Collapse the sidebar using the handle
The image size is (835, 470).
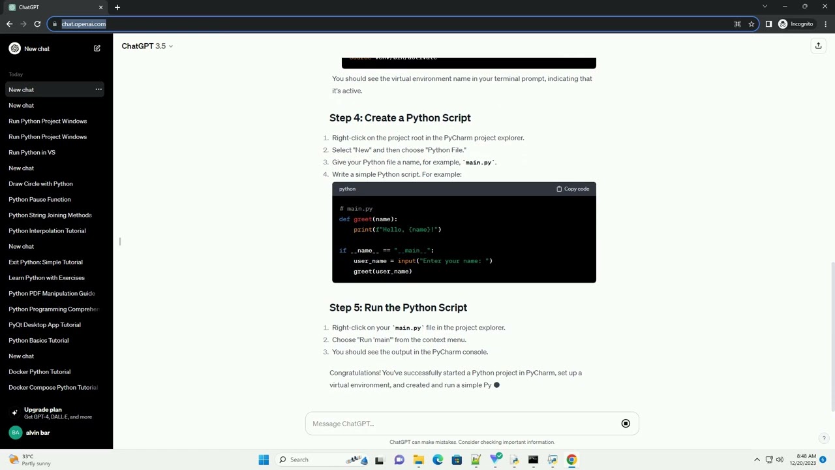pos(119,242)
